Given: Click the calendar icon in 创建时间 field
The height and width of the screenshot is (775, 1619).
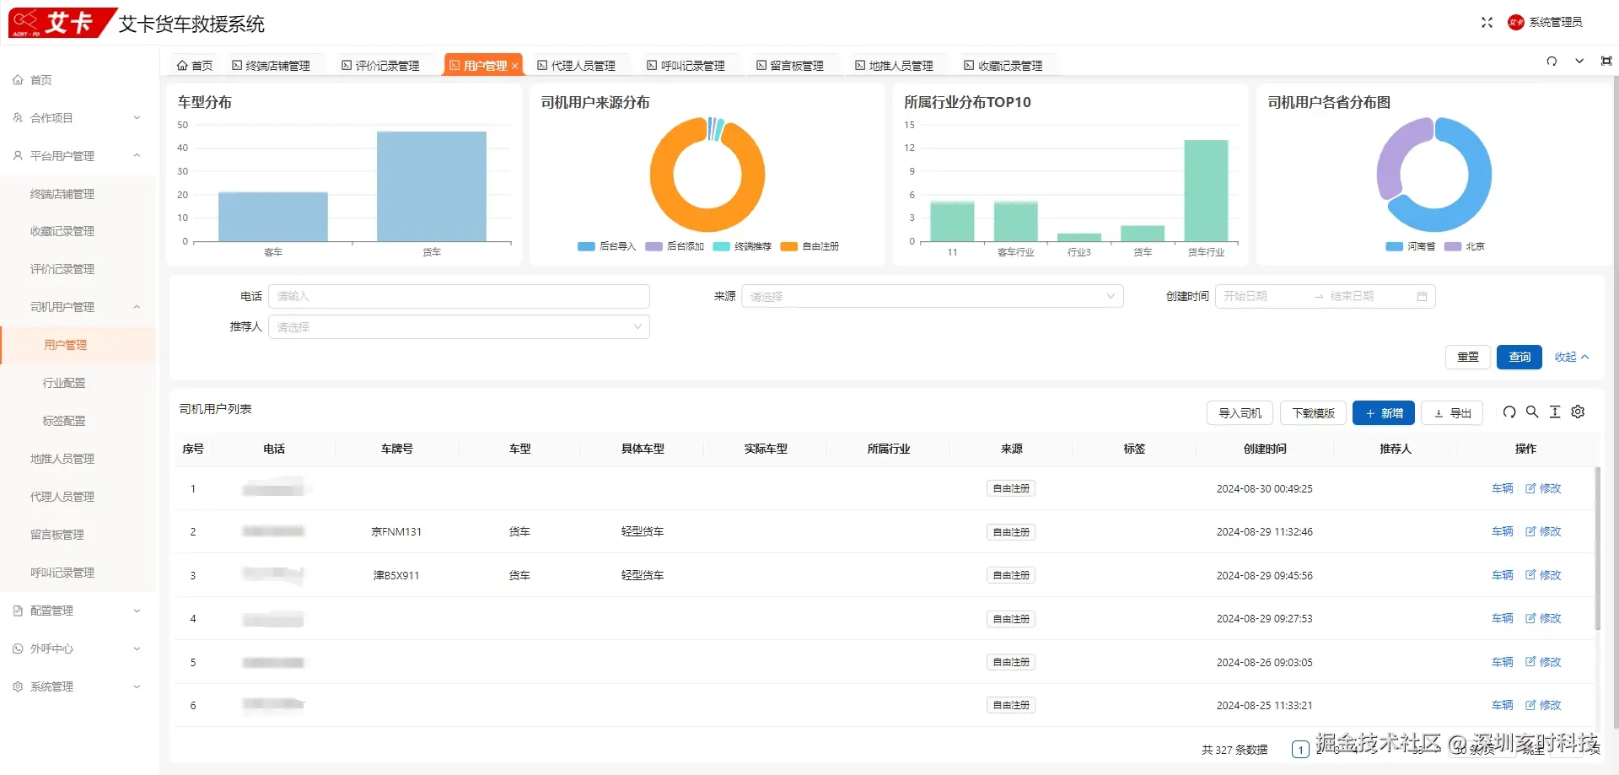Looking at the screenshot, I should [1422, 297].
